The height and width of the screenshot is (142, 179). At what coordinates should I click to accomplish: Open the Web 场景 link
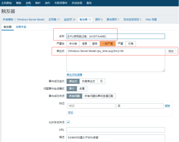[x=151, y=19]
